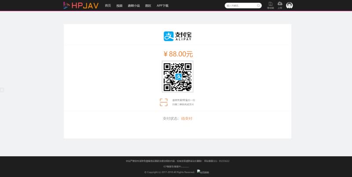352x177 pixels.
Task: Open the 图区 picture section
Action: pos(148,6)
